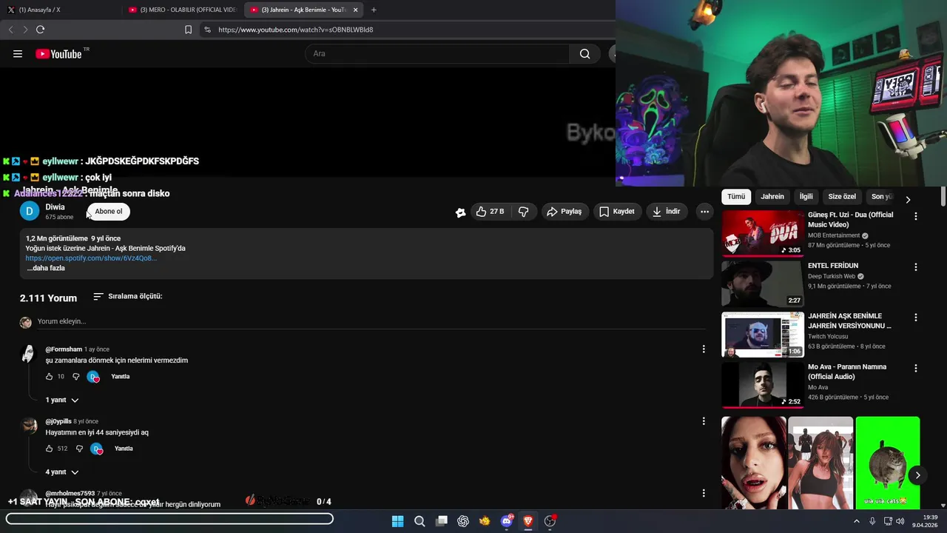Switch to the 'MERO - OLABILIR' tab
The height and width of the screenshot is (533, 947).
[183, 10]
